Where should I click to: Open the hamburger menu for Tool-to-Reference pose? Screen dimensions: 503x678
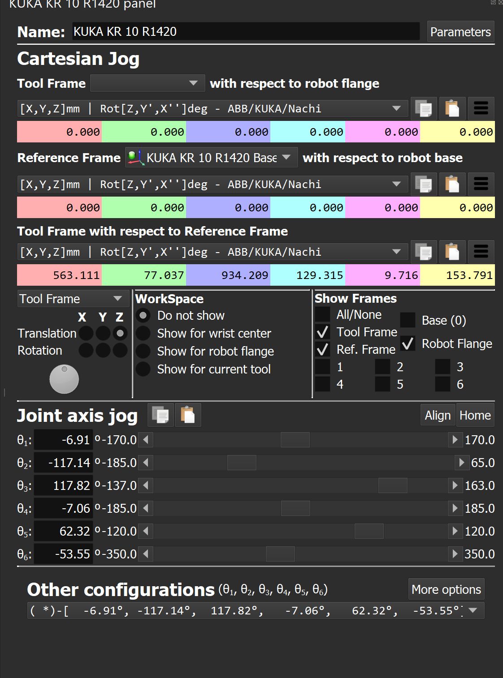click(481, 252)
